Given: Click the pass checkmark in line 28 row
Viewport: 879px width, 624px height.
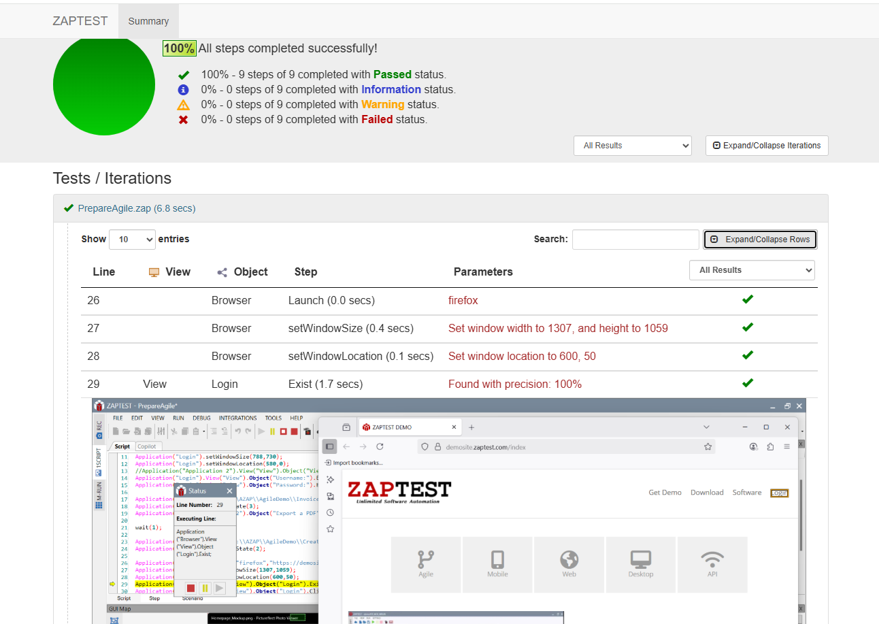Looking at the screenshot, I should click(748, 355).
